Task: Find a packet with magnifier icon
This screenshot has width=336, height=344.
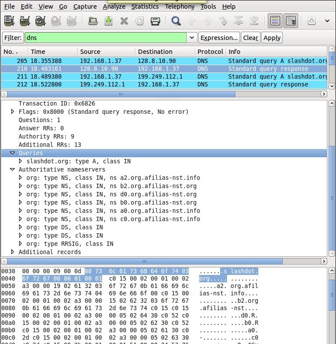Action: pyautogui.click(x=176, y=21)
